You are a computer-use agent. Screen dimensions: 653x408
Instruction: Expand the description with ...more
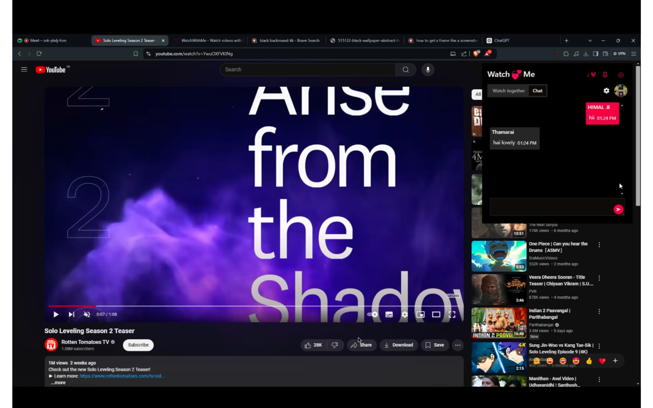pos(58,382)
